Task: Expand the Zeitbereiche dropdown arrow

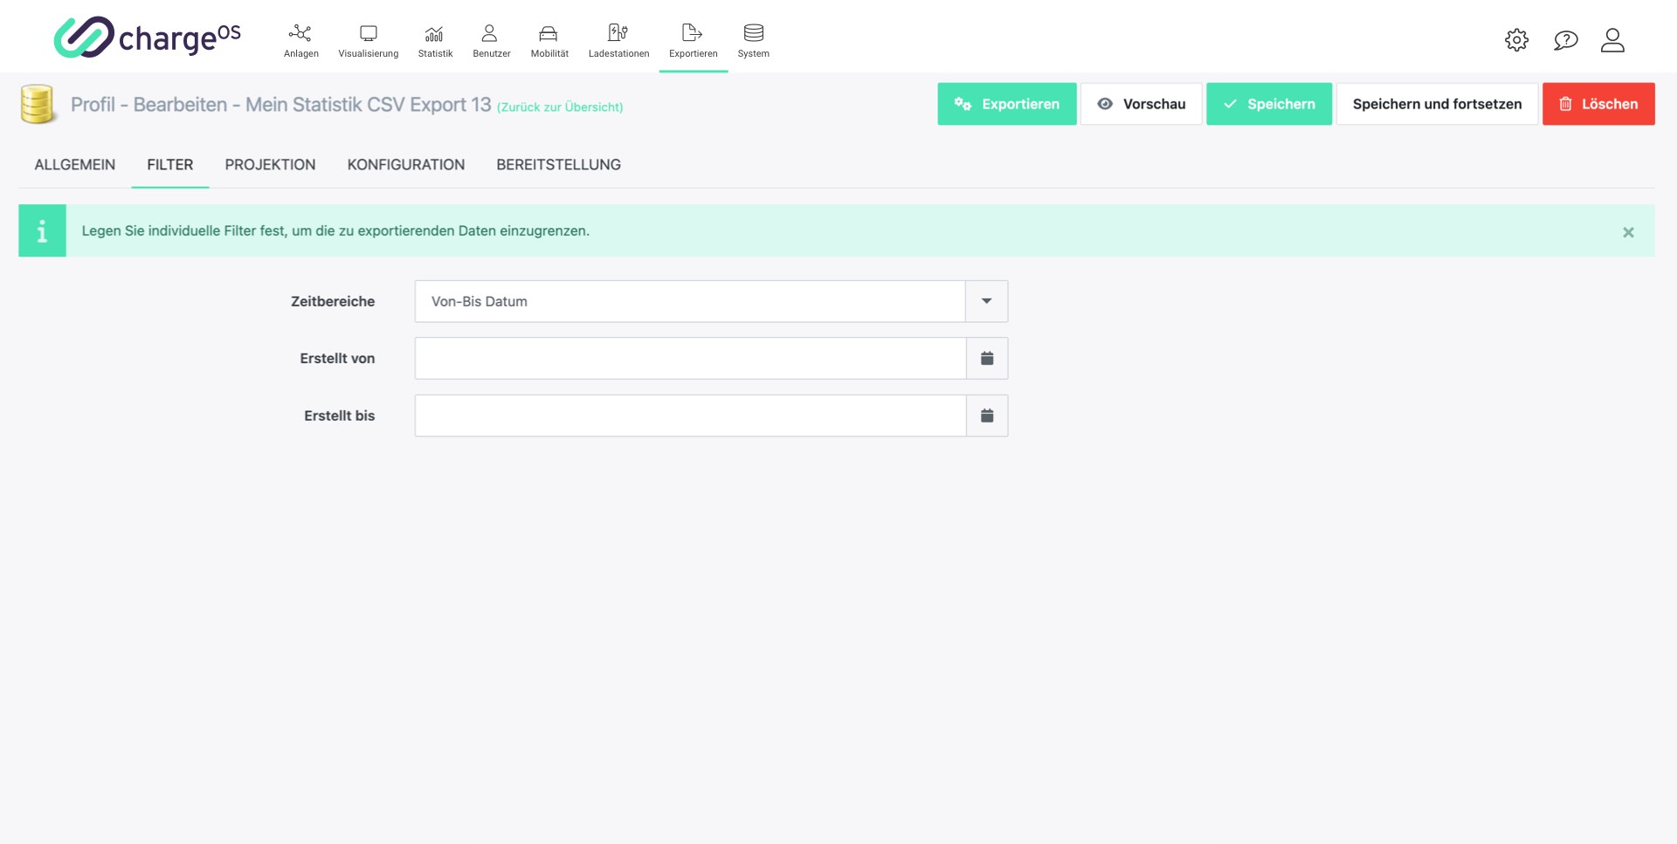Action: pos(986,301)
